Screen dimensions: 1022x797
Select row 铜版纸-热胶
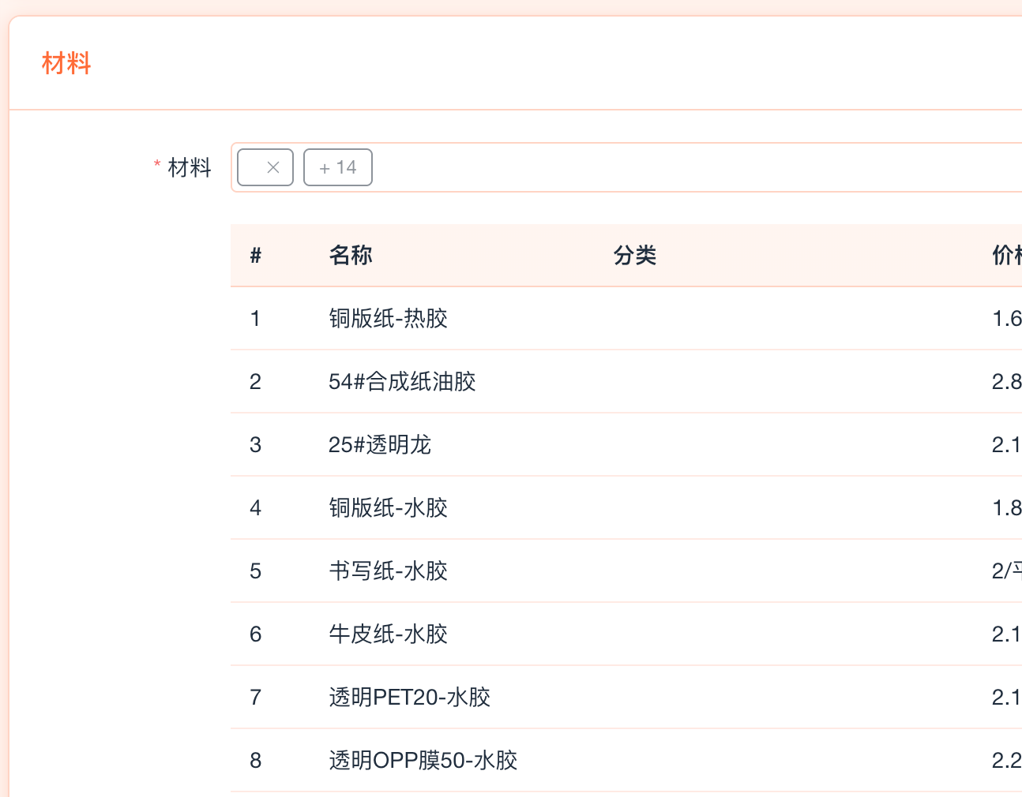point(389,318)
